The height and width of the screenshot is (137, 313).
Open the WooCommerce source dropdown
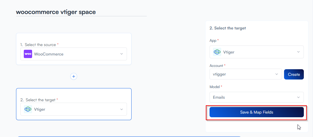point(73,54)
